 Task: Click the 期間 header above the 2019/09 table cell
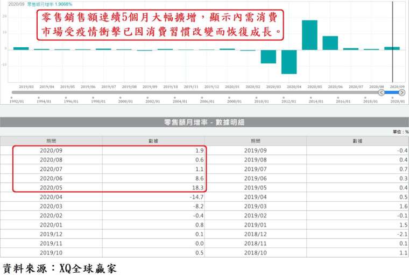tap(256, 141)
